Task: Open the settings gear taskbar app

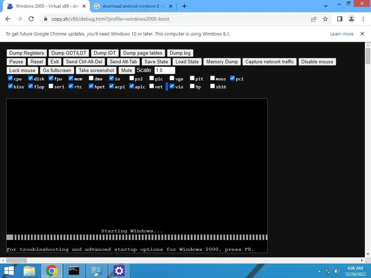Action: click(x=119, y=271)
